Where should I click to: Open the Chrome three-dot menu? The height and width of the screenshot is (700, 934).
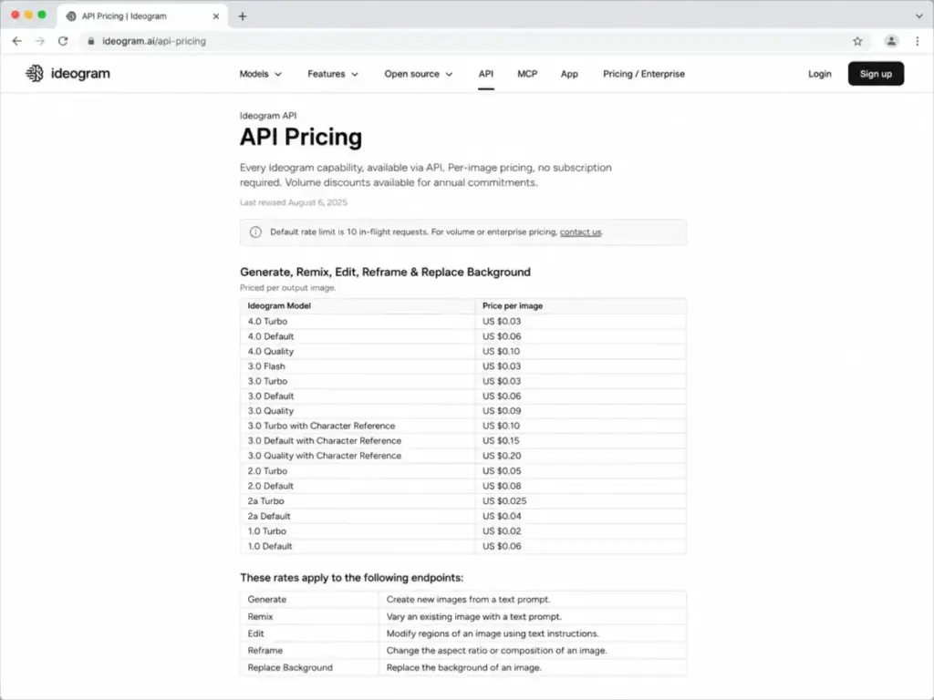pos(918,41)
